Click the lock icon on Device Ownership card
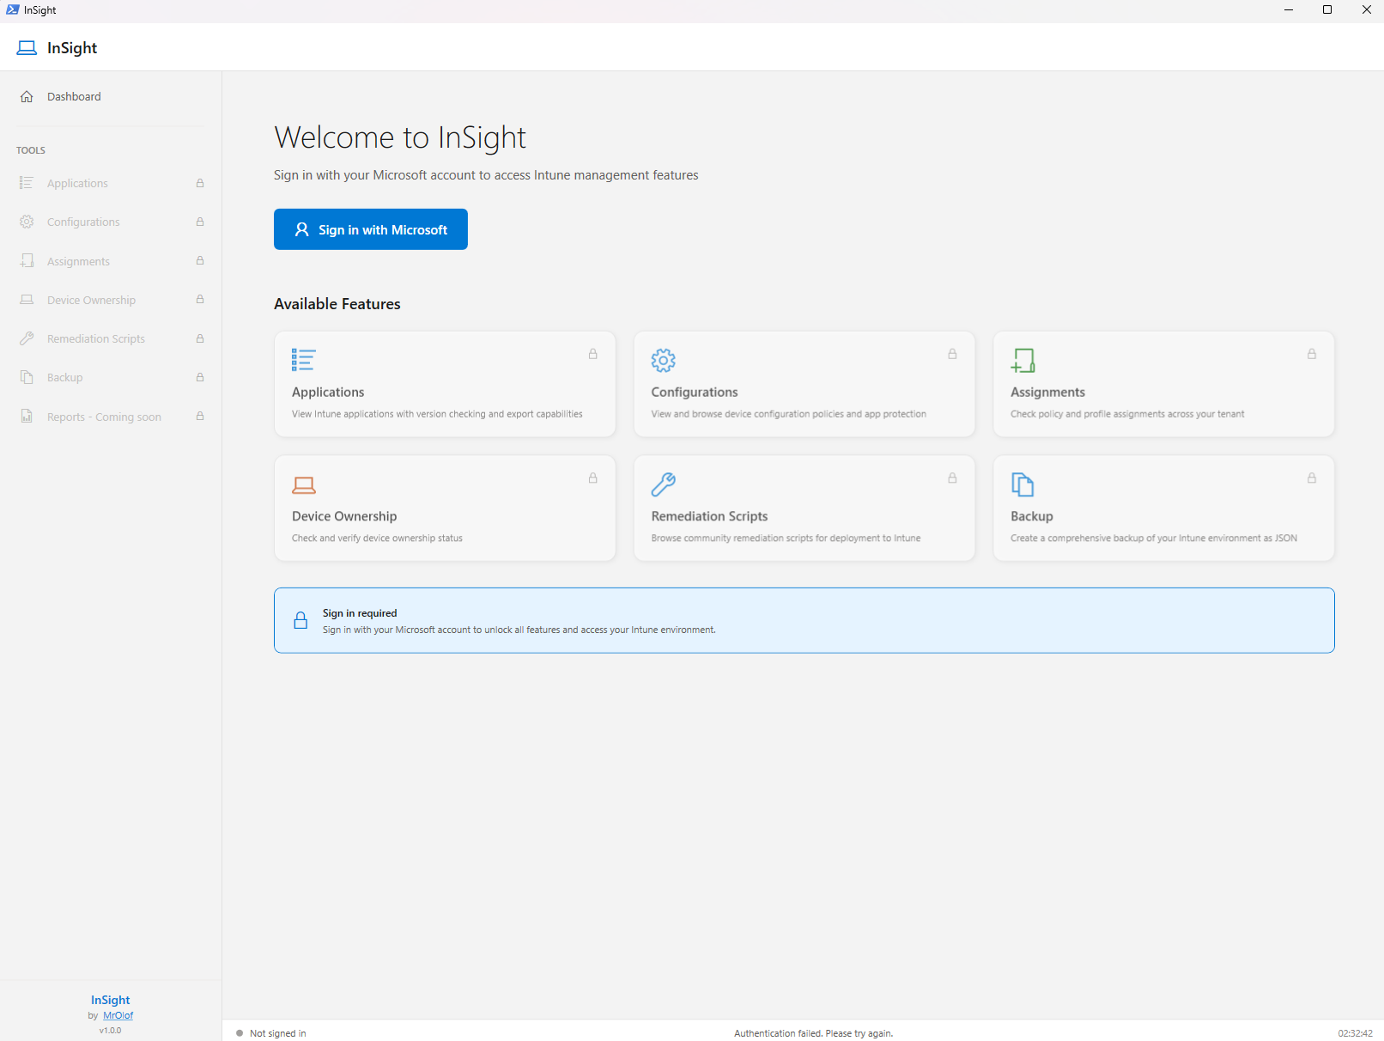The width and height of the screenshot is (1384, 1041). pos(592,478)
